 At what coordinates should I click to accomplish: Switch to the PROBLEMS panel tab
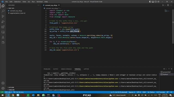pyautogui.click(x=47, y=69)
